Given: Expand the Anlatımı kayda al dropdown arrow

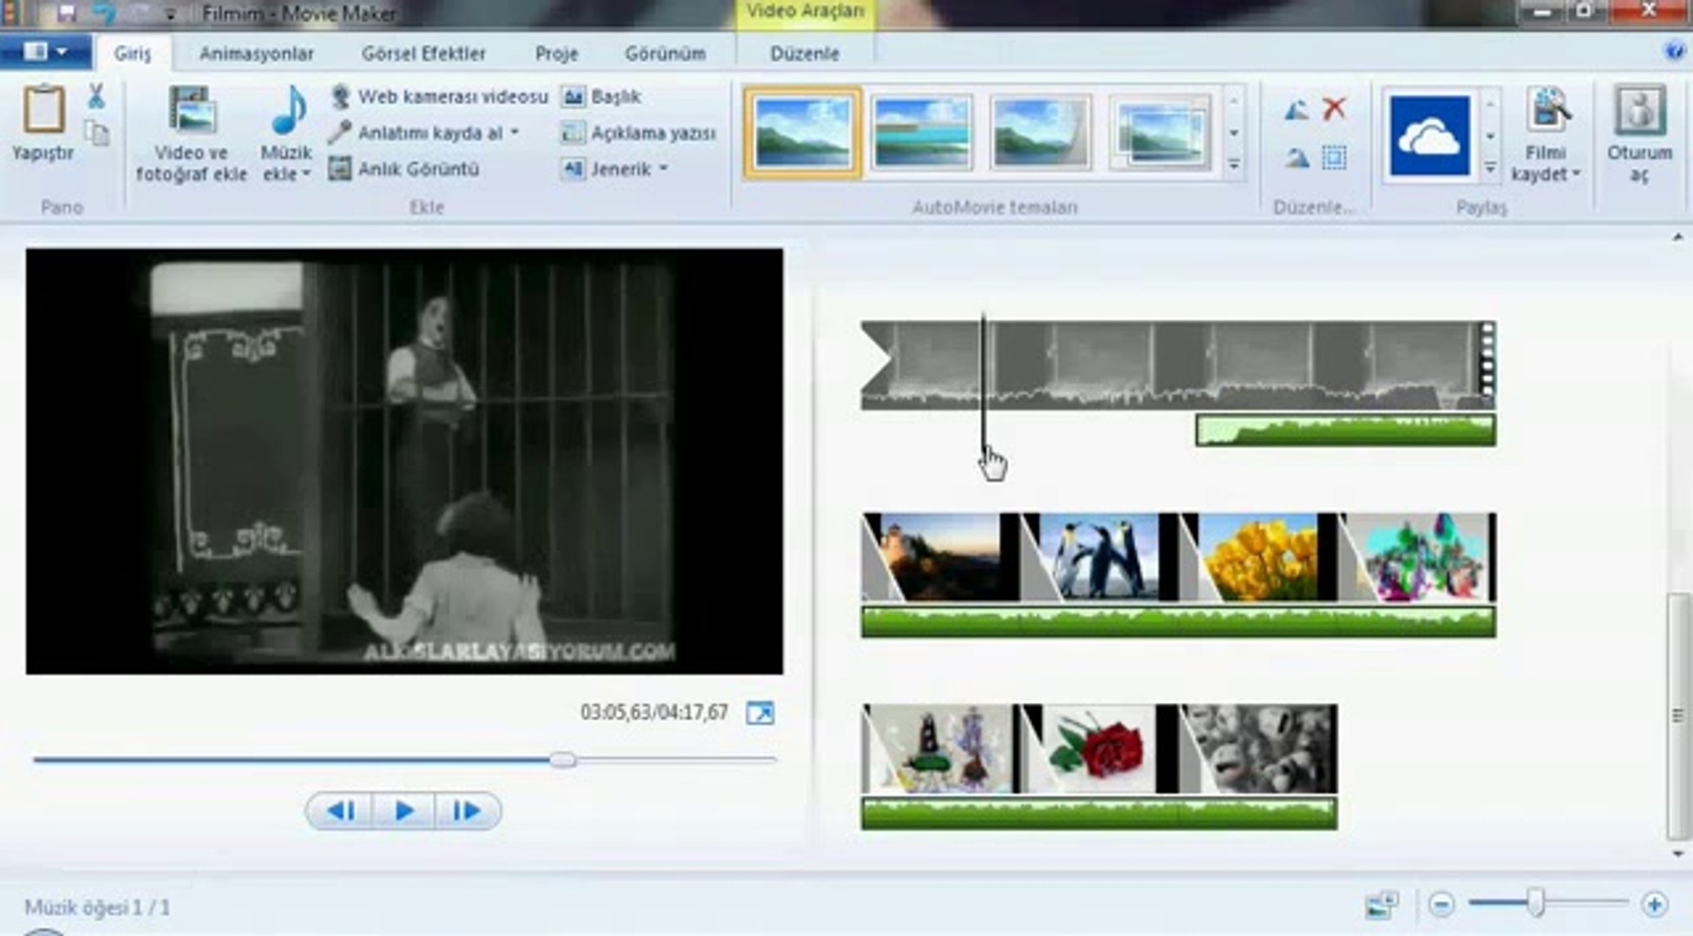Looking at the screenshot, I should click(515, 133).
